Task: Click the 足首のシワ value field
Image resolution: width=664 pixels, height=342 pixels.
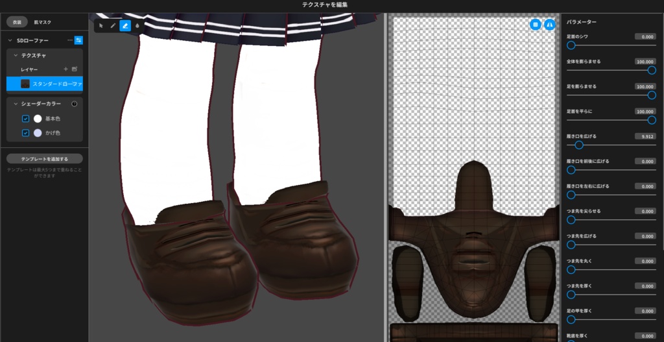Action: click(645, 37)
